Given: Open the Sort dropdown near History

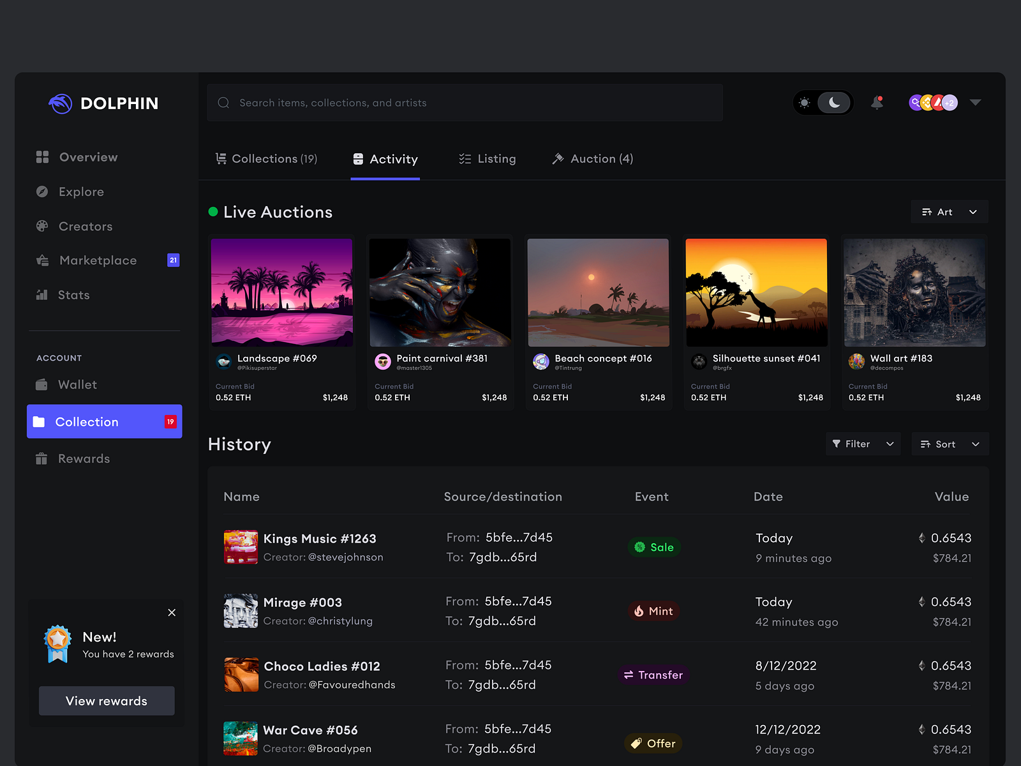Looking at the screenshot, I should coord(950,444).
